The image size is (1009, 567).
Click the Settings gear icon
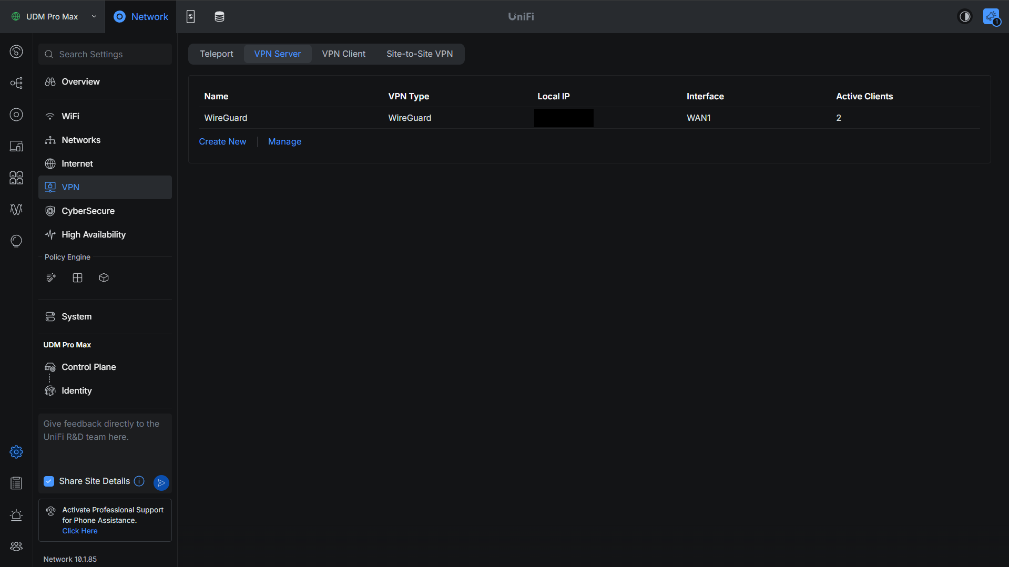point(16,452)
